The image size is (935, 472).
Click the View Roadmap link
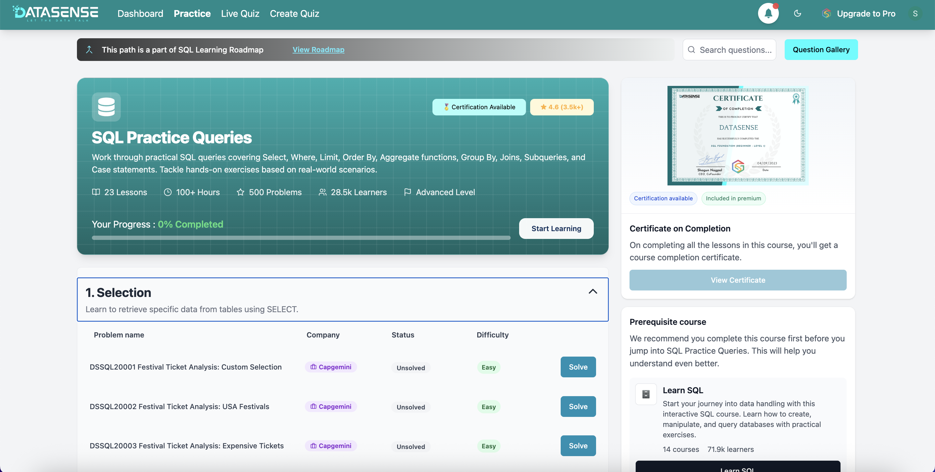click(x=318, y=50)
